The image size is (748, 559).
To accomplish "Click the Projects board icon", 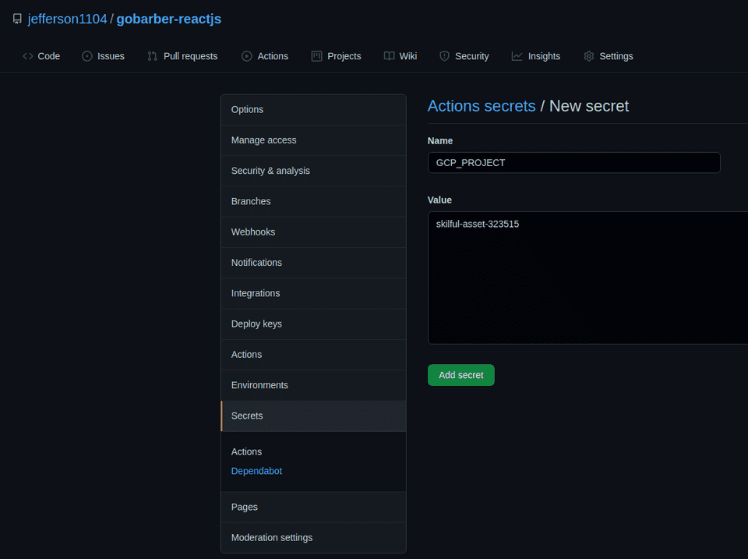I will 317,56.
